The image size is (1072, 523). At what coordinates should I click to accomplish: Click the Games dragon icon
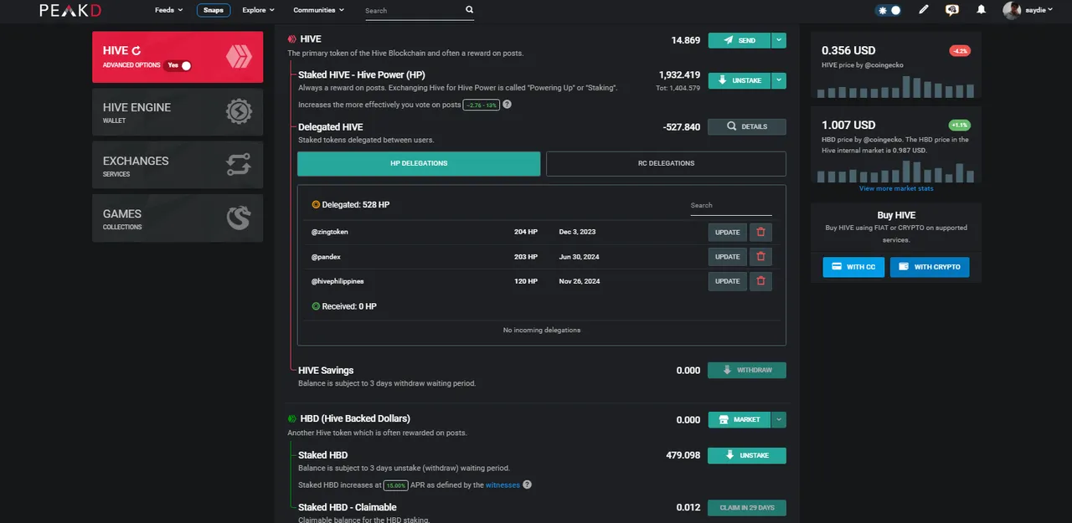coord(239,218)
